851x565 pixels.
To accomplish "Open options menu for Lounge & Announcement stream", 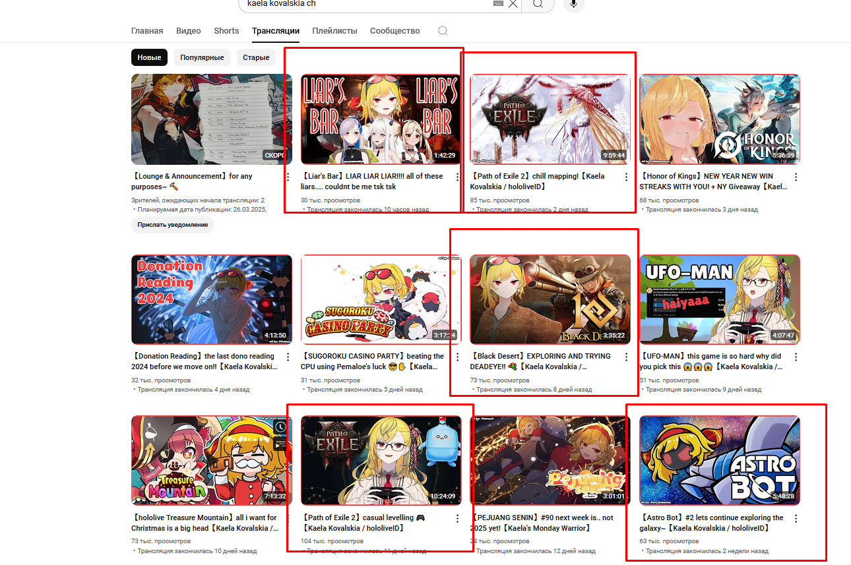I will [288, 177].
